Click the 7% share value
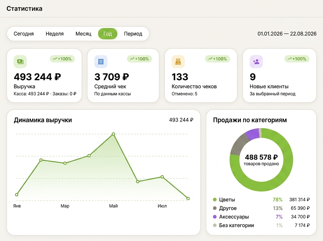 coord(279,217)
